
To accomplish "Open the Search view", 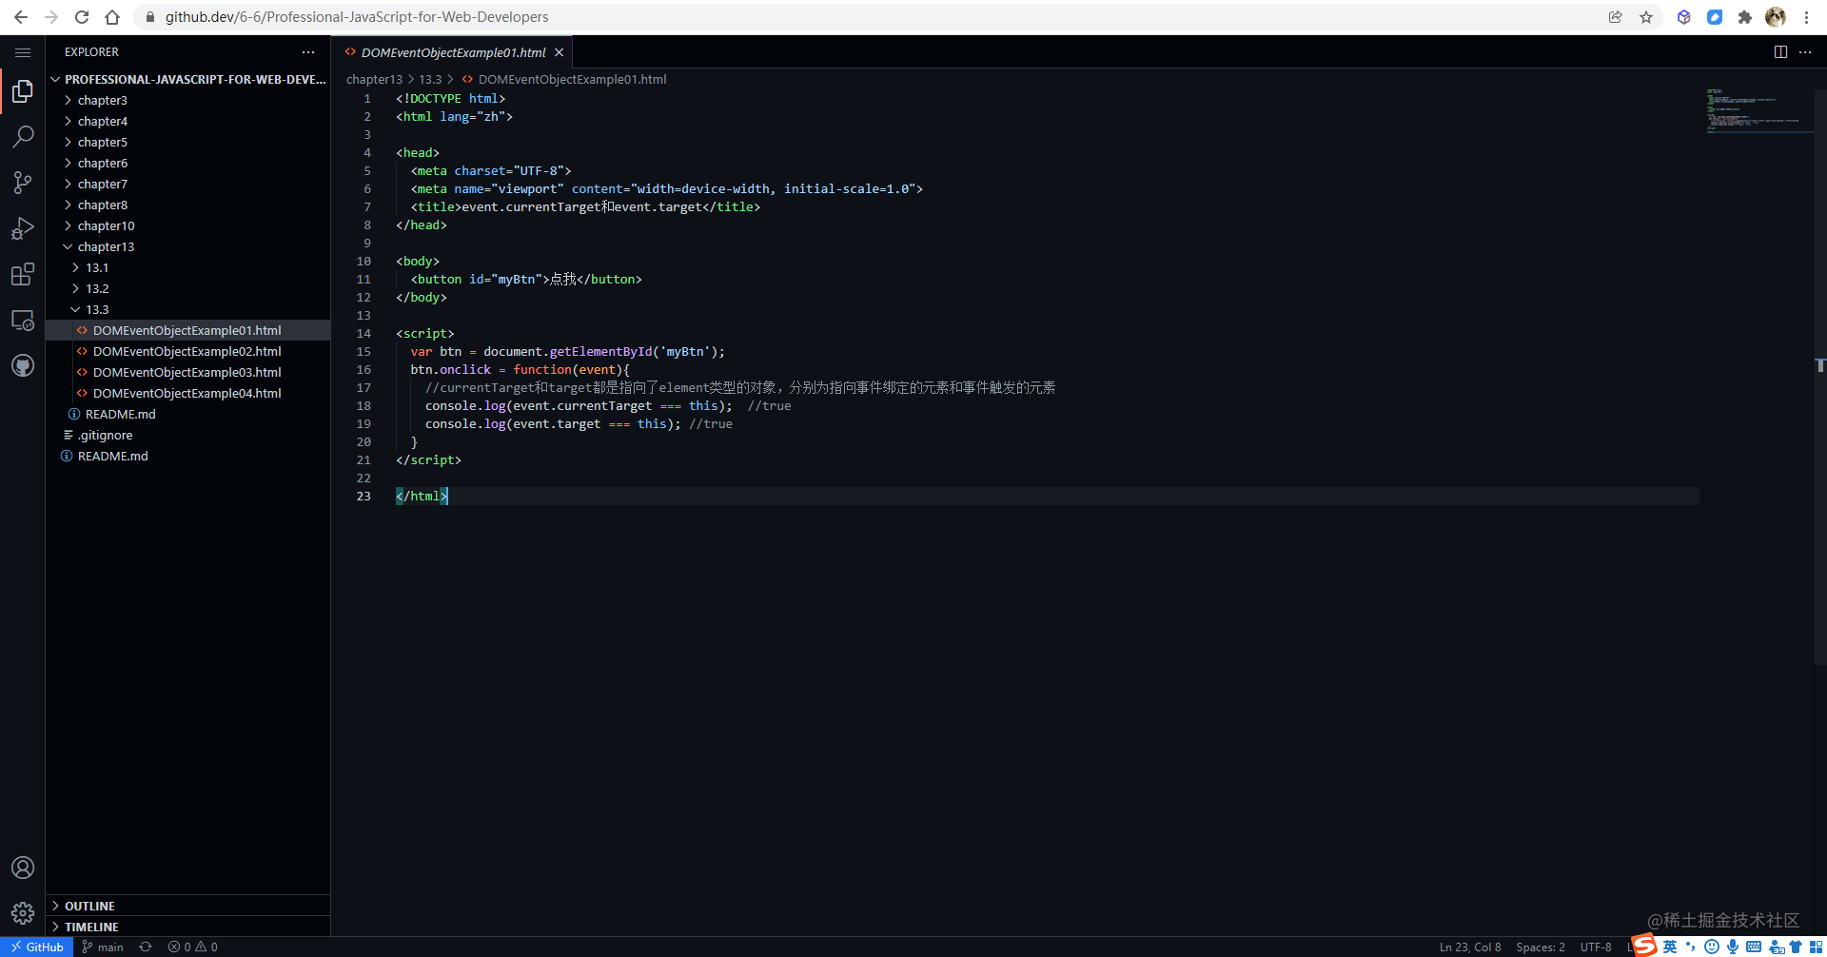I will pos(23,137).
